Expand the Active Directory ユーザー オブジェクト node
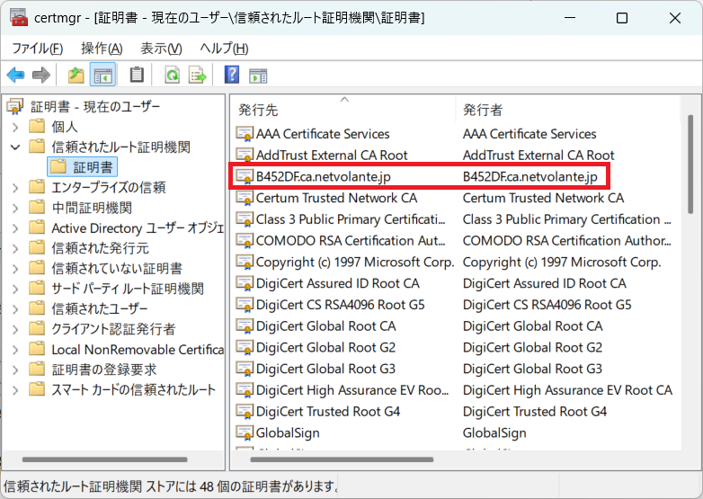This screenshot has height=499, width=703. tap(15, 228)
